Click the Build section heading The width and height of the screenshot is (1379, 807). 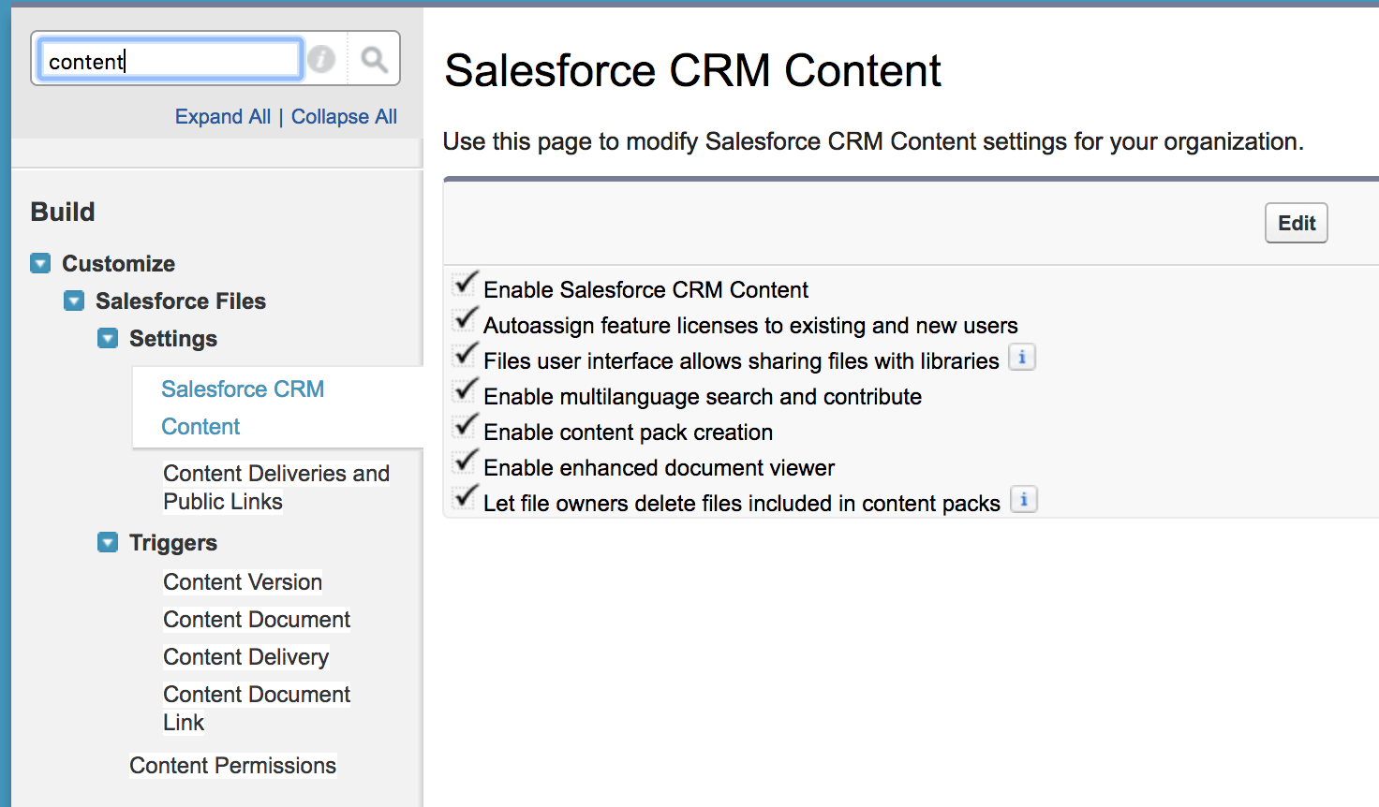(x=63, y=212)
